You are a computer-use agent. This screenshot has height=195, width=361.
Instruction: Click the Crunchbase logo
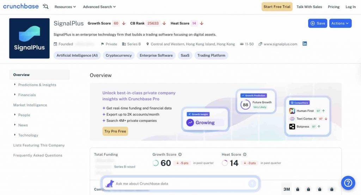click(x=21, y=6)
